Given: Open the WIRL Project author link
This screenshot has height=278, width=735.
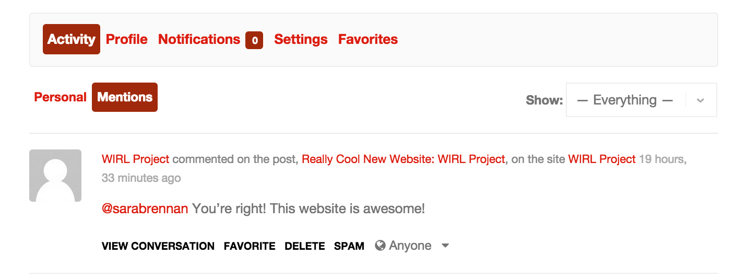Looking at the screenshot, I should click(136, 159).
